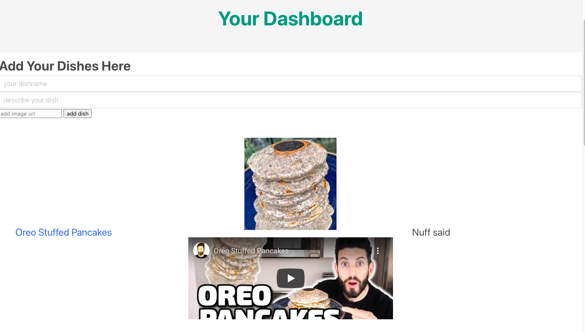585x332 pixels.
Task: Open the YouTube video's three-dot menu
Action: coord(378,251)
